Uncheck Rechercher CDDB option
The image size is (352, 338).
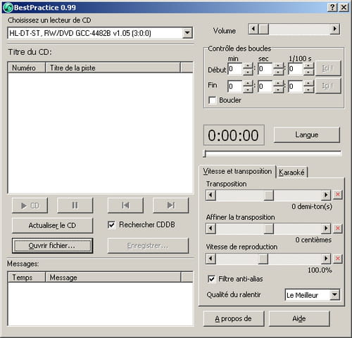[x=111, y=225]
